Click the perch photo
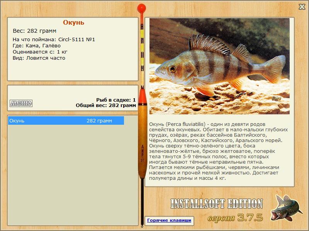 (x=219, y=66)
